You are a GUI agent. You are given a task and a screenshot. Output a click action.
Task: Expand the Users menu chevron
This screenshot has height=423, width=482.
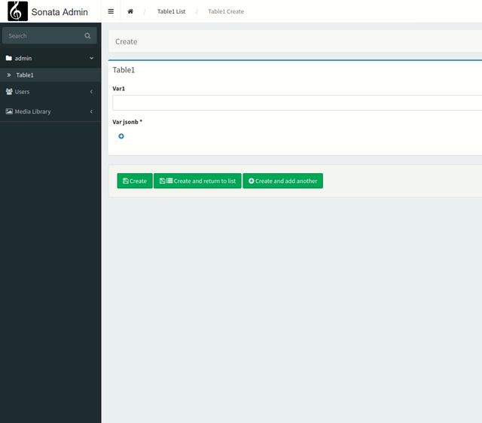91,92
